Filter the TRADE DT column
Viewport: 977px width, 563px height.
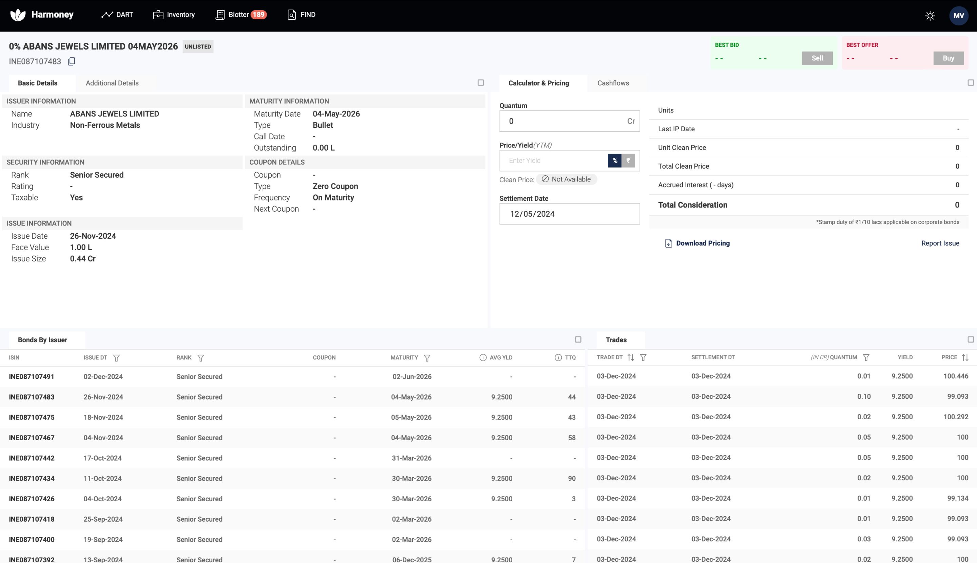click(x=643, y=358)
